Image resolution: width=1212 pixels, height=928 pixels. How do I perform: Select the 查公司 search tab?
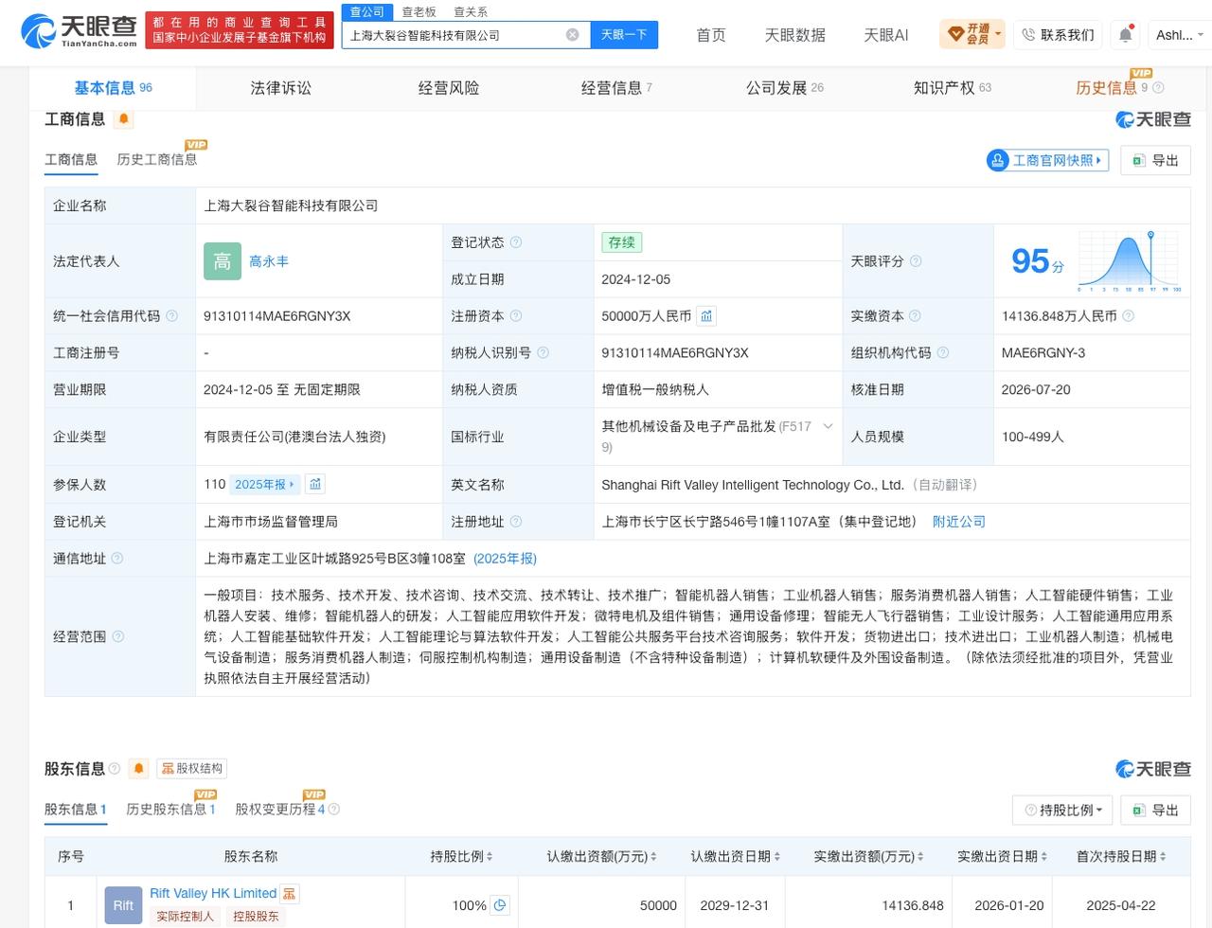(x=366, y=11)
